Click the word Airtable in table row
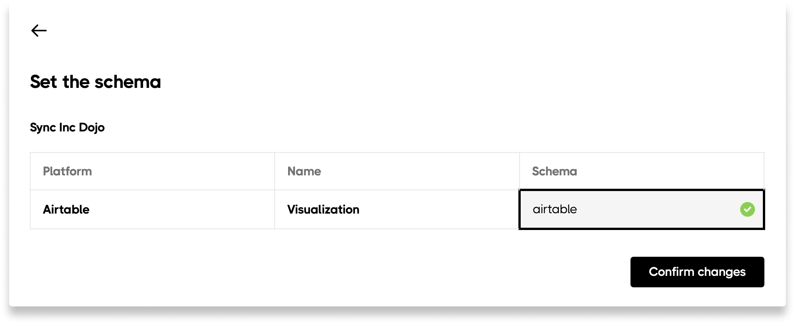 66,209
